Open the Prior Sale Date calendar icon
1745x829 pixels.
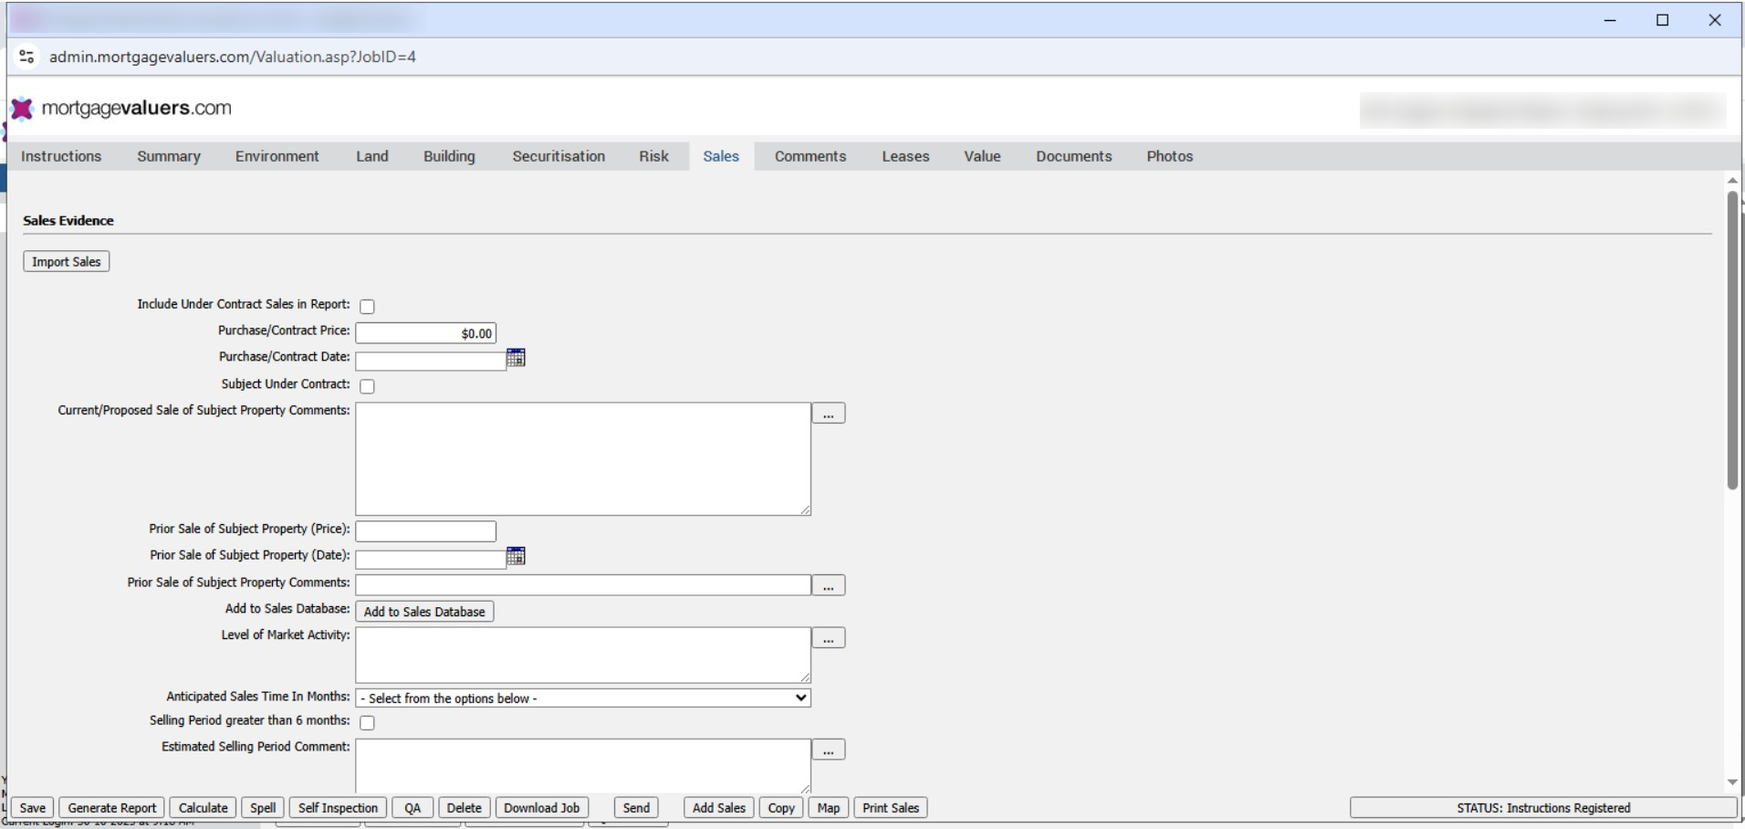point(516,556)
